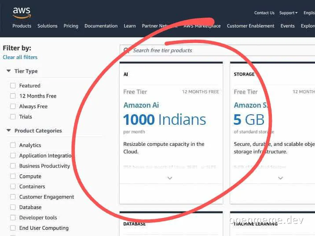
Task: Open the Amazon Ai product link
Action: (x=141, y=105)
